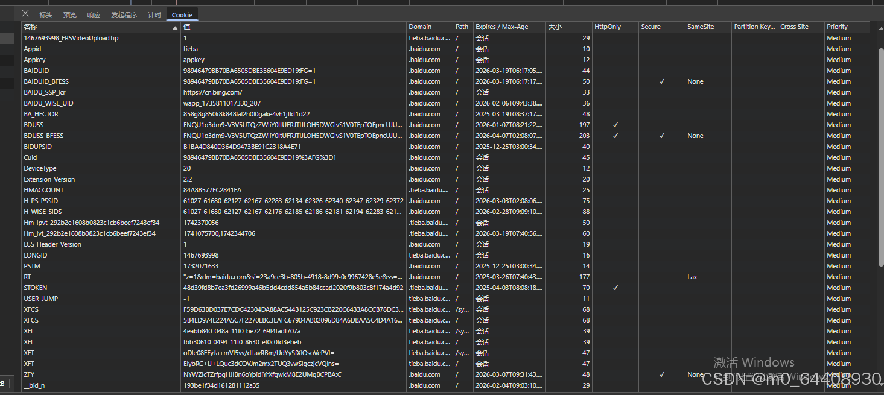Select the LCS-Header-Version cookie name

pos(52,244)
